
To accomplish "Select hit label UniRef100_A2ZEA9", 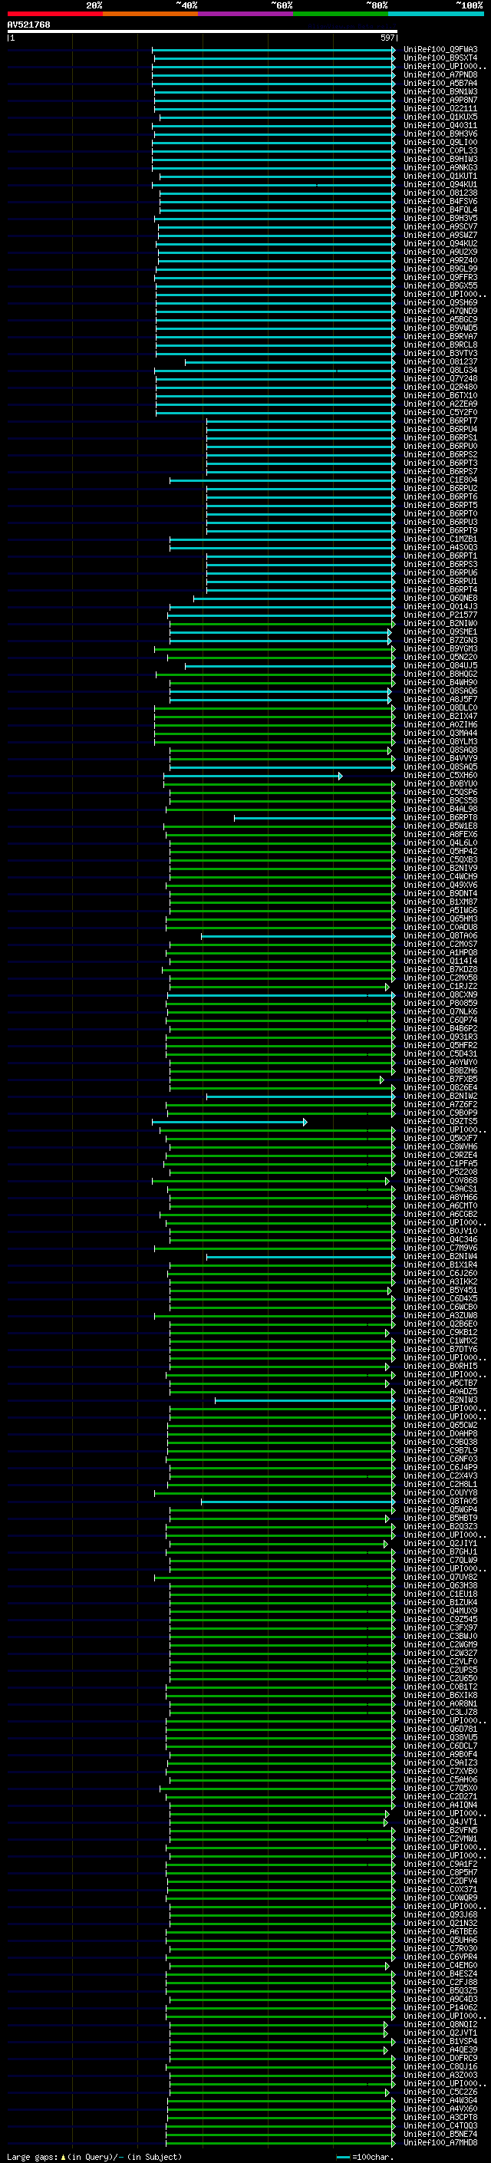I will click(440, 404).
